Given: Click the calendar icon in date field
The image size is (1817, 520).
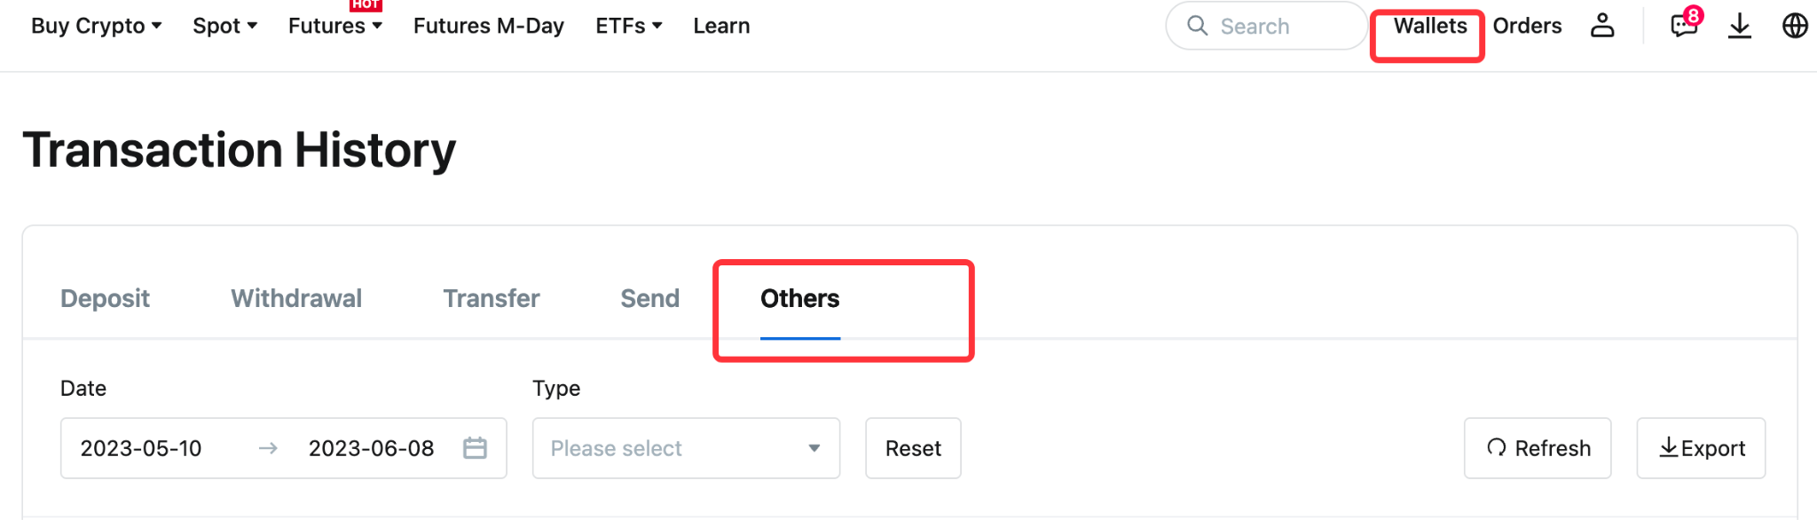Looking at the screenshot, I should point(475,448).
